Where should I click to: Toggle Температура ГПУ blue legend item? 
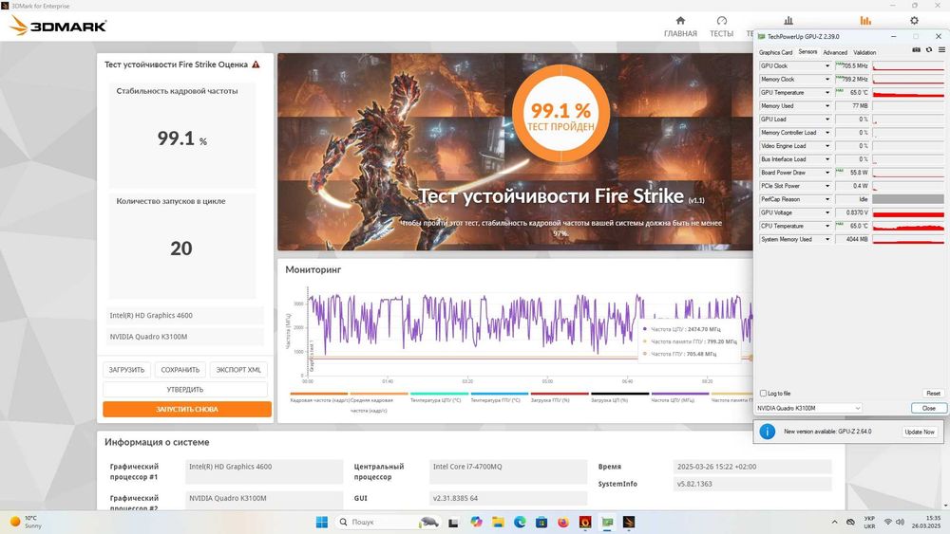[x=500, y=396]
